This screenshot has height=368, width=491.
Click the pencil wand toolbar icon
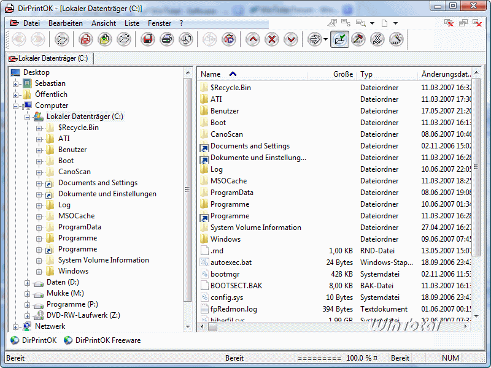(x=358, y=39)
